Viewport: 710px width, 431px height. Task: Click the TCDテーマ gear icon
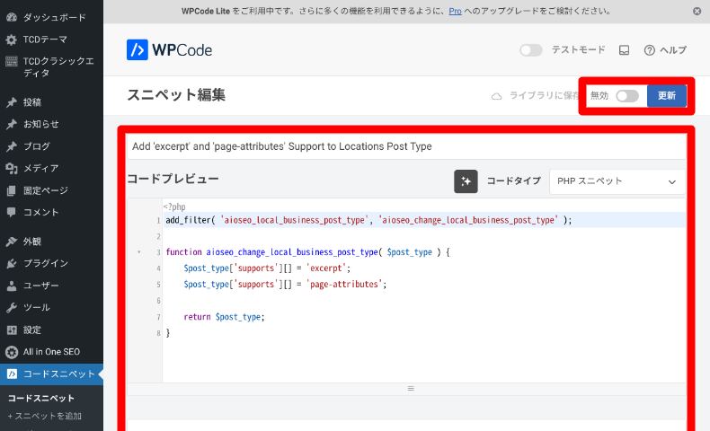12,40
